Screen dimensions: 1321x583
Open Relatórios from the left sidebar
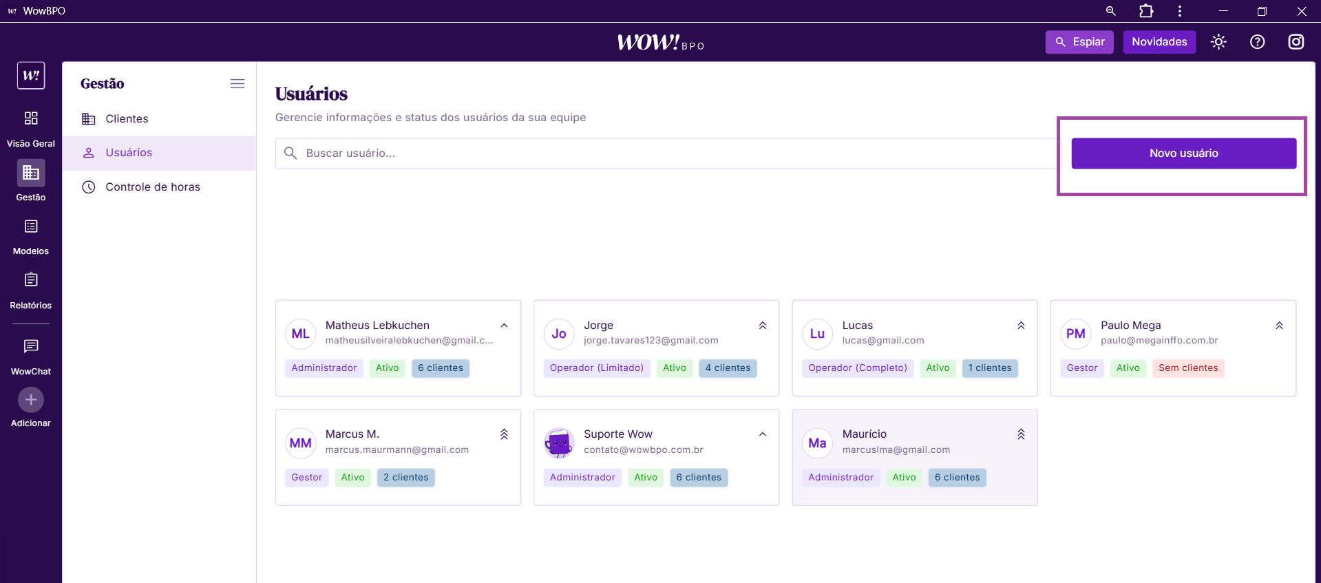pyautogui.click(x=31, y=280)
